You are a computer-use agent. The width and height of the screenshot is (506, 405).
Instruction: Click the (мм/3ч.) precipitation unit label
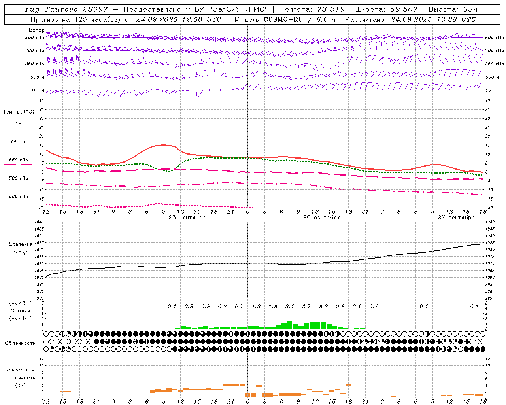pos(21,303)
